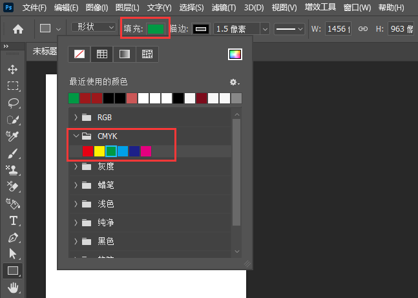The height and width of the screenshot is (298, 418).
Task: Select the Quick Selection tool
Action: [13, 120]
